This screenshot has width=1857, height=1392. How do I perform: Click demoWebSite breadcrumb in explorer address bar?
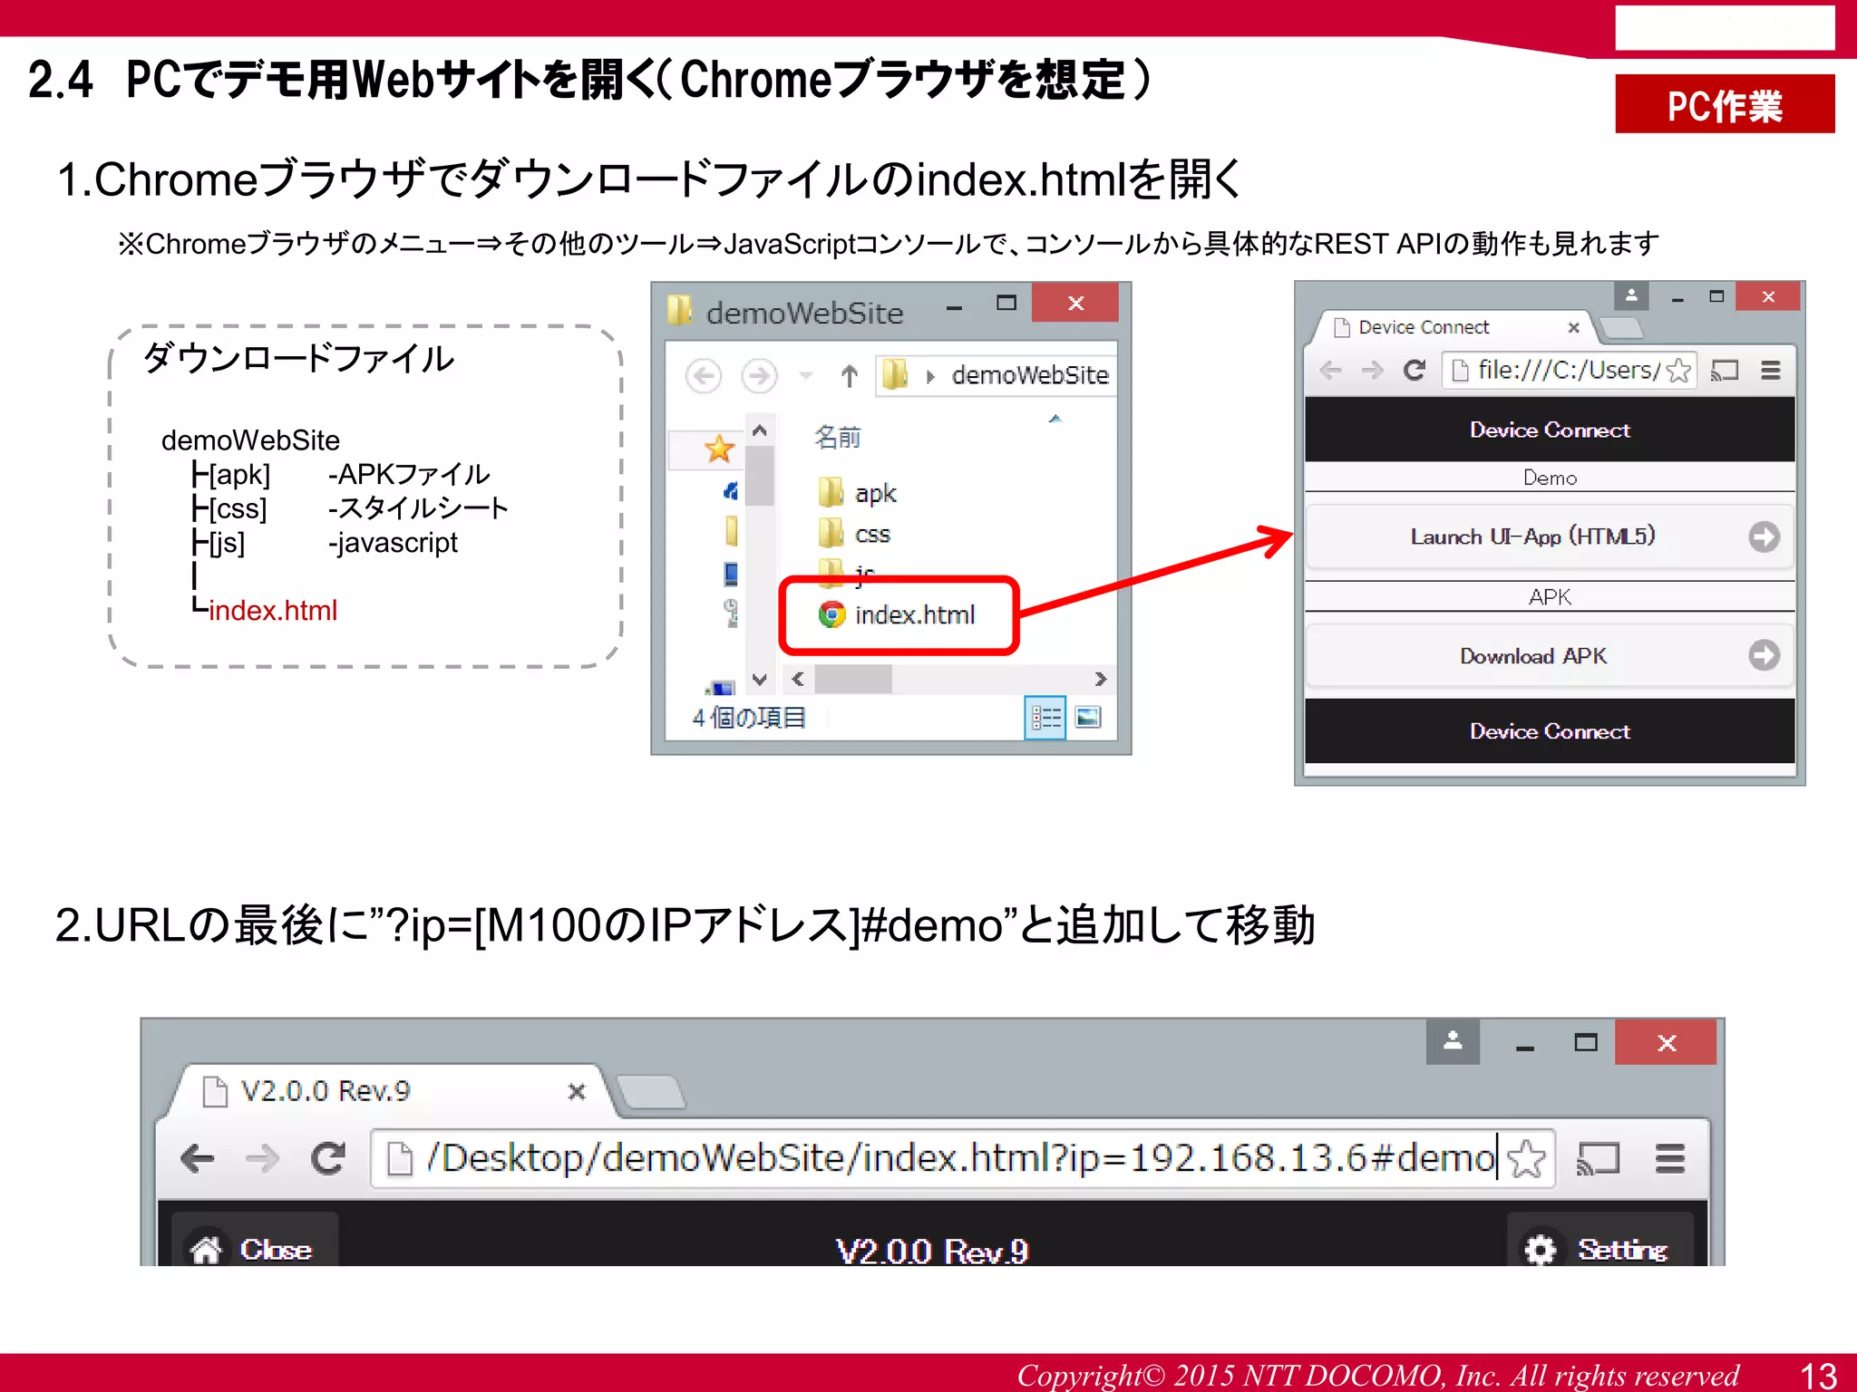(x=1030, y=375)
